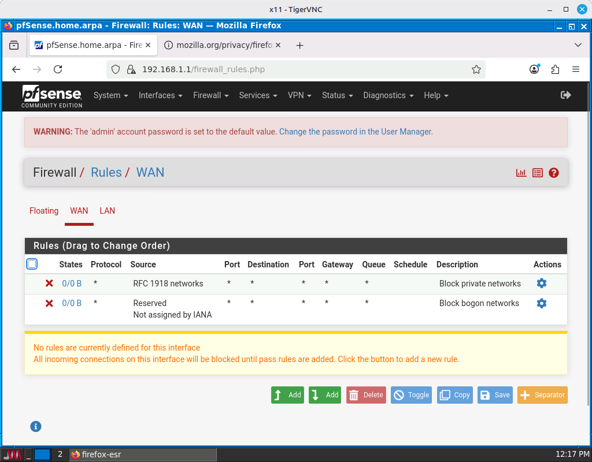Toggle the select-all rules checkbox

pyautogui.click(x=32, y=264)
